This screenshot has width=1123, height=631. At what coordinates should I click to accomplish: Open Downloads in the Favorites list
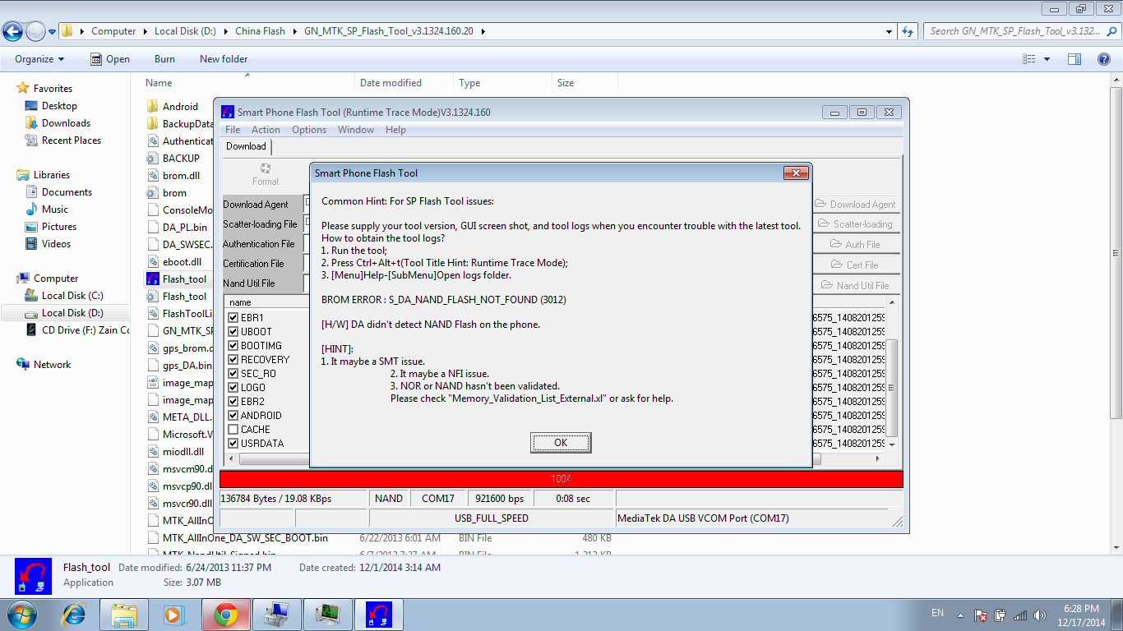pyautogui.click(x=66, y=123)
